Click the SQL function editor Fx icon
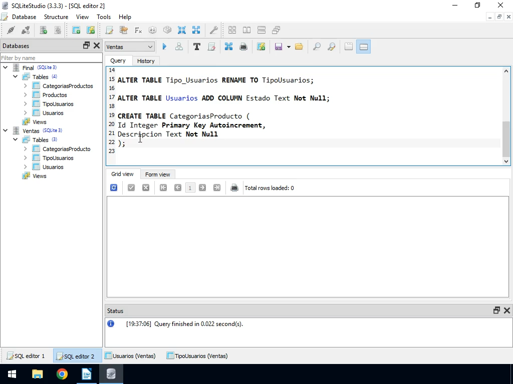The height and width of the screenshot is (384, 513). coord(138,30)
